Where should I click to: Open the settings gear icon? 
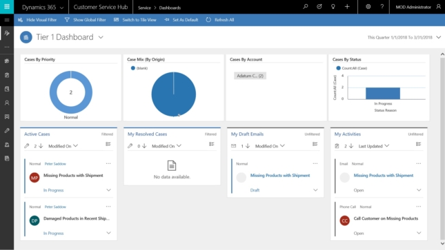tap(368, 7)
